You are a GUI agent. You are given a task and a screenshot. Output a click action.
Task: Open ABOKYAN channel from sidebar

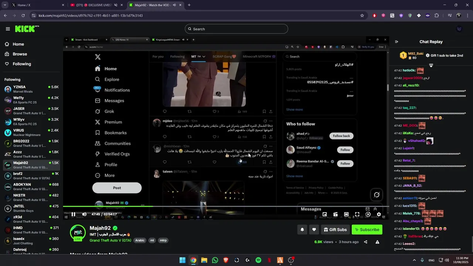31,187
